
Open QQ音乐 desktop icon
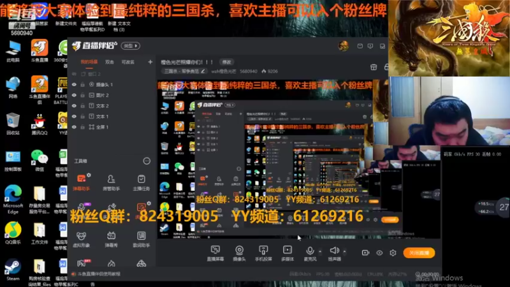click(x=13, y=233)
